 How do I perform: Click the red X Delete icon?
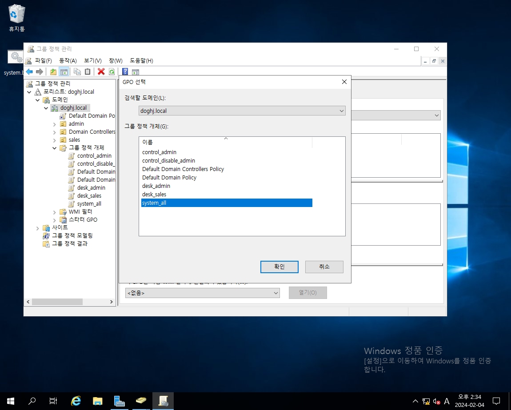click(x=101, y=72)
